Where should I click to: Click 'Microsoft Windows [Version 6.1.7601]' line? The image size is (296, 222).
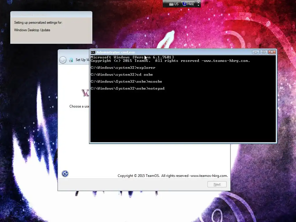click(x=132, y=57)
